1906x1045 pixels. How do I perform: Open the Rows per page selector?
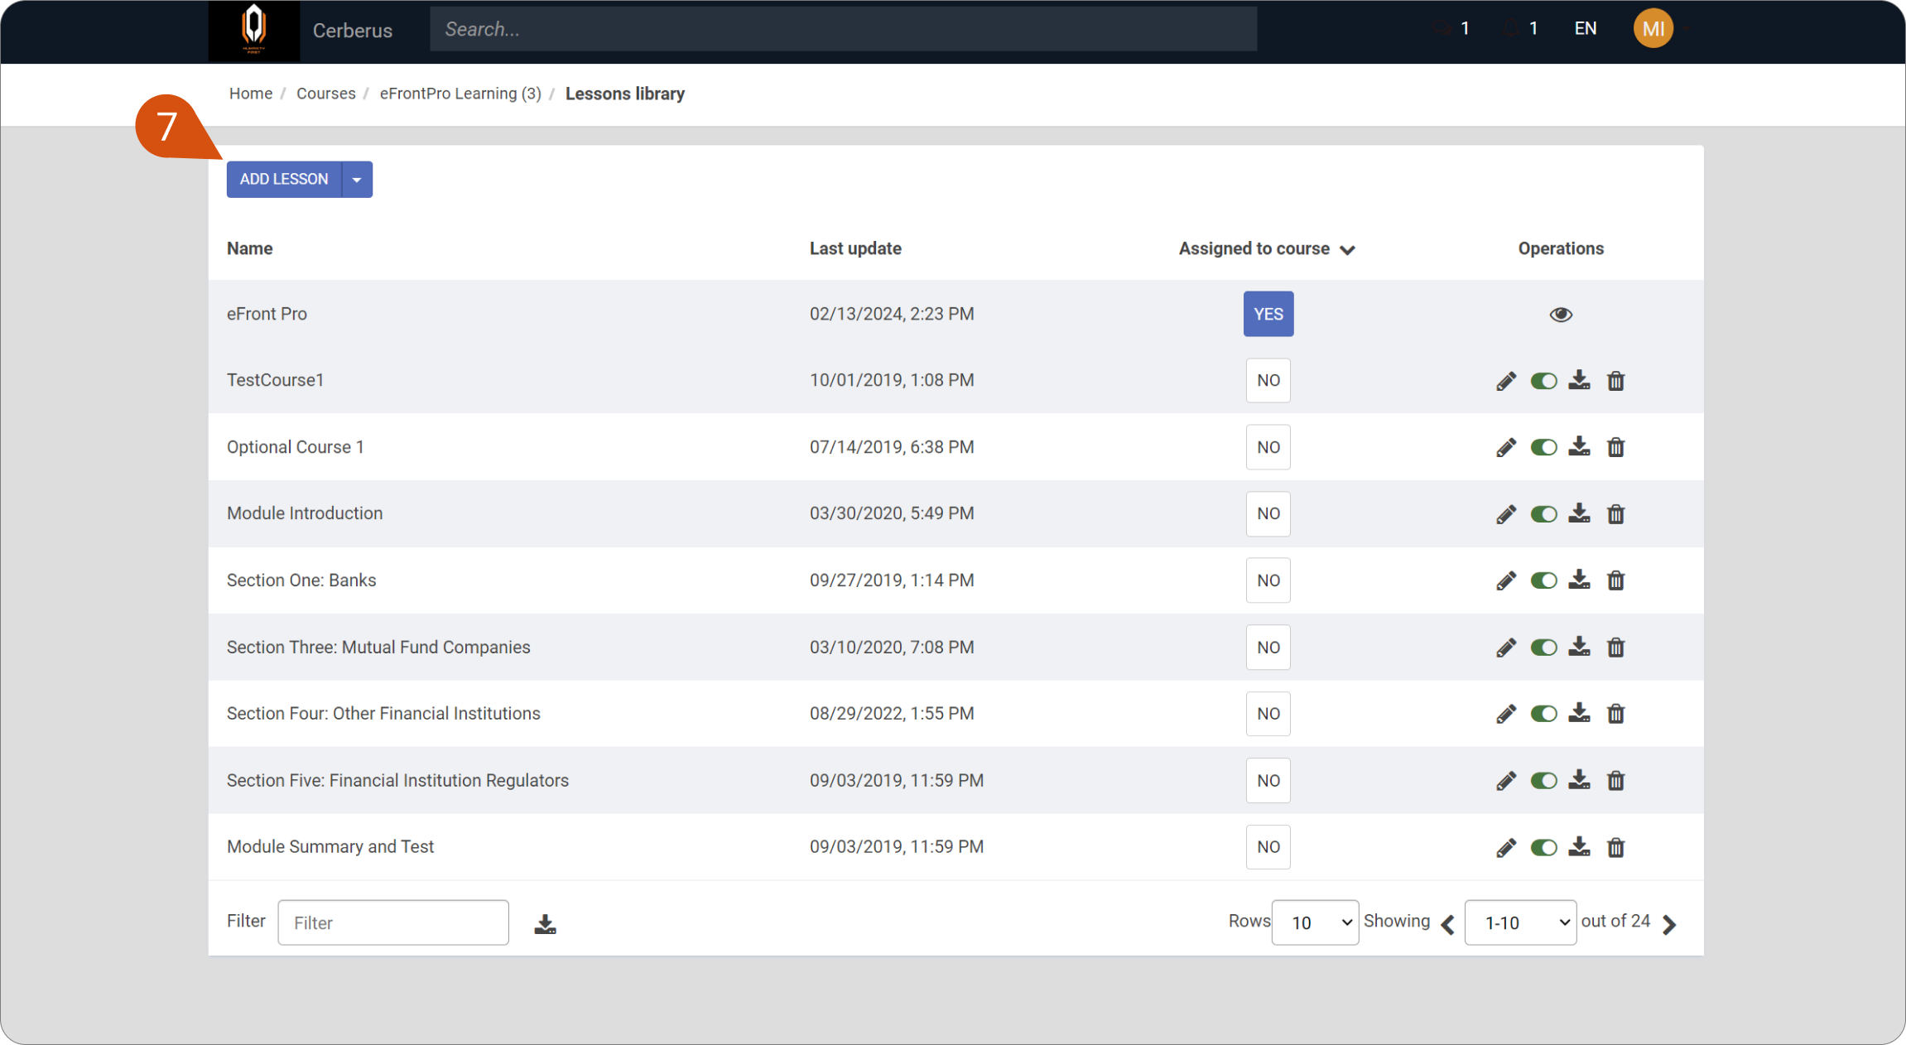click(1315, 922)
